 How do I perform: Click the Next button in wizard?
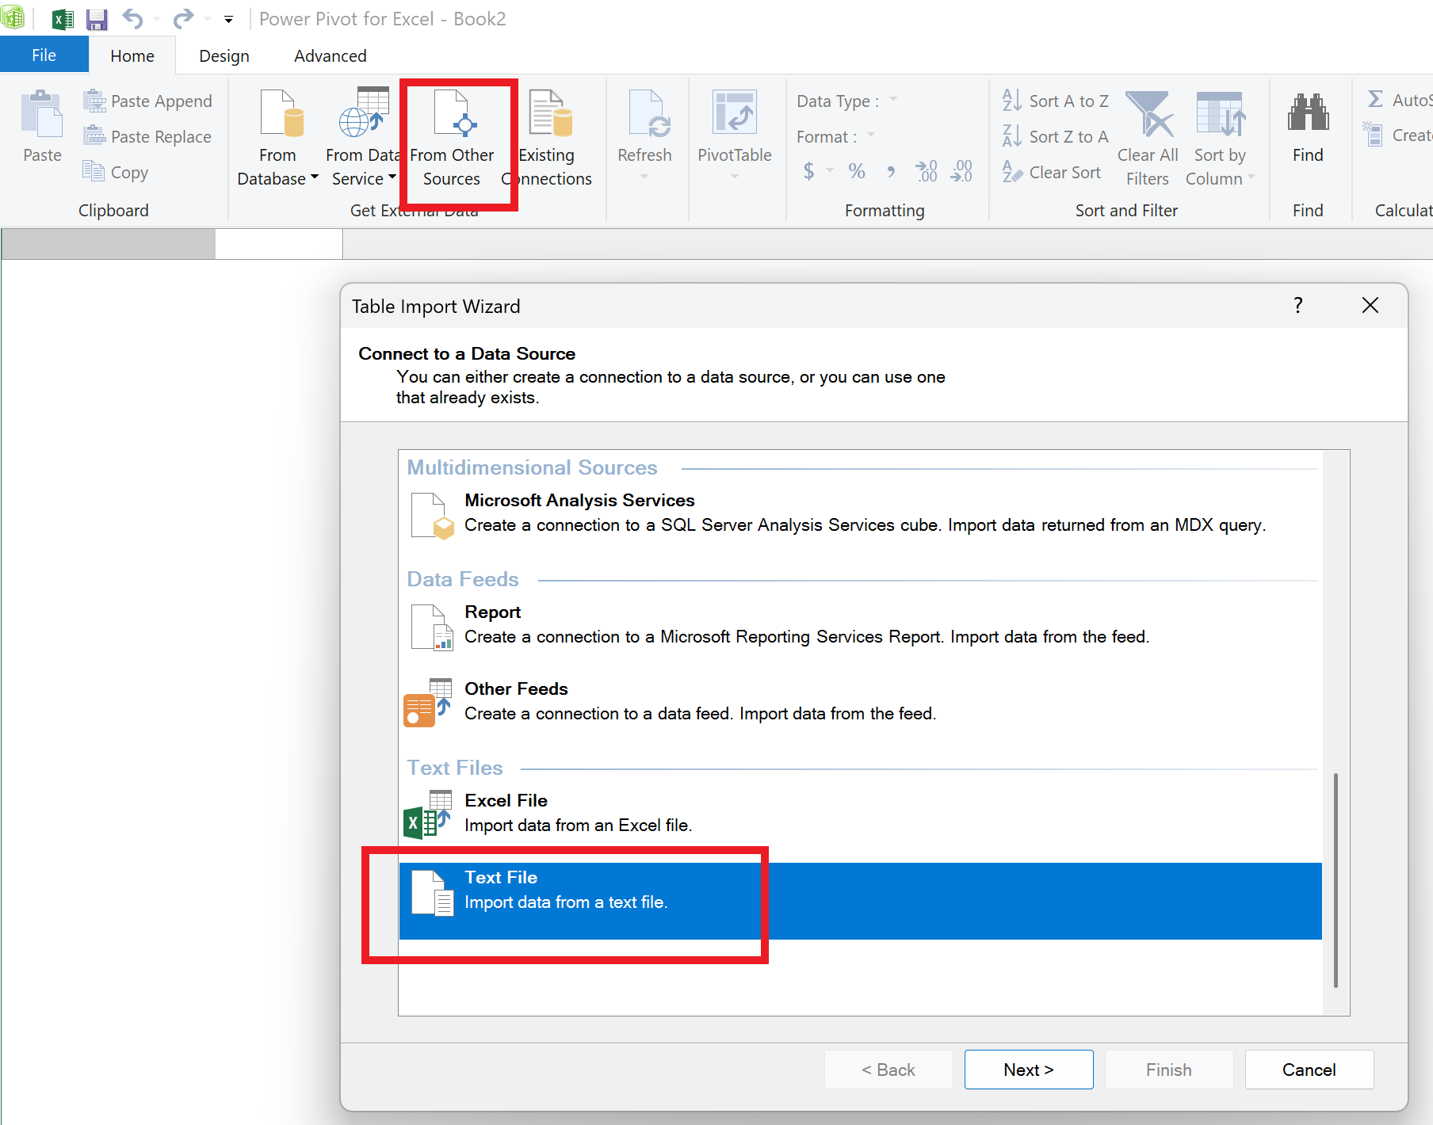(x=1028, y=1070)
